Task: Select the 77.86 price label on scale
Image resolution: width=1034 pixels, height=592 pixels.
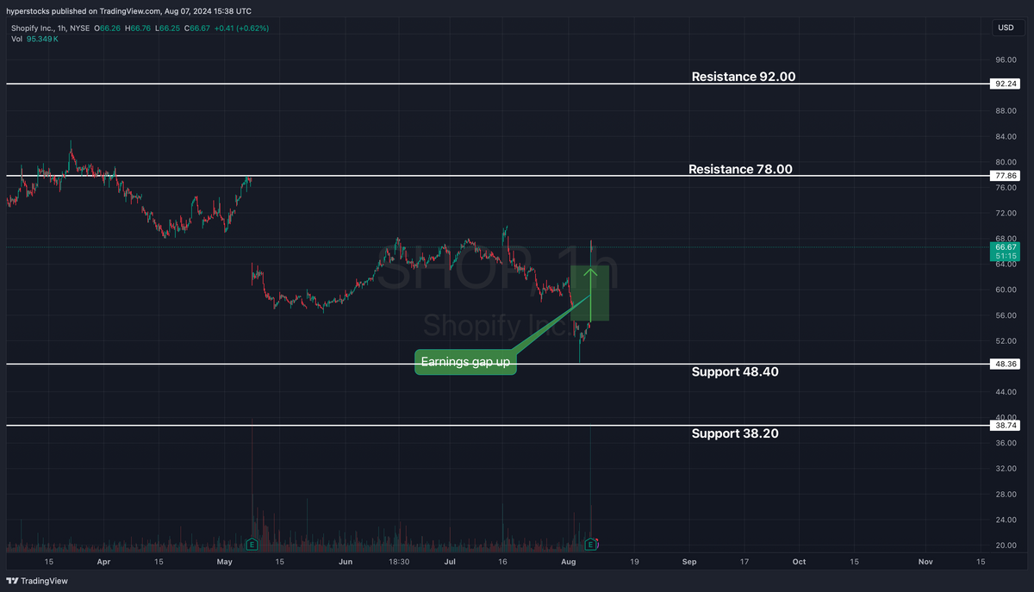Action: [1006, 175]
